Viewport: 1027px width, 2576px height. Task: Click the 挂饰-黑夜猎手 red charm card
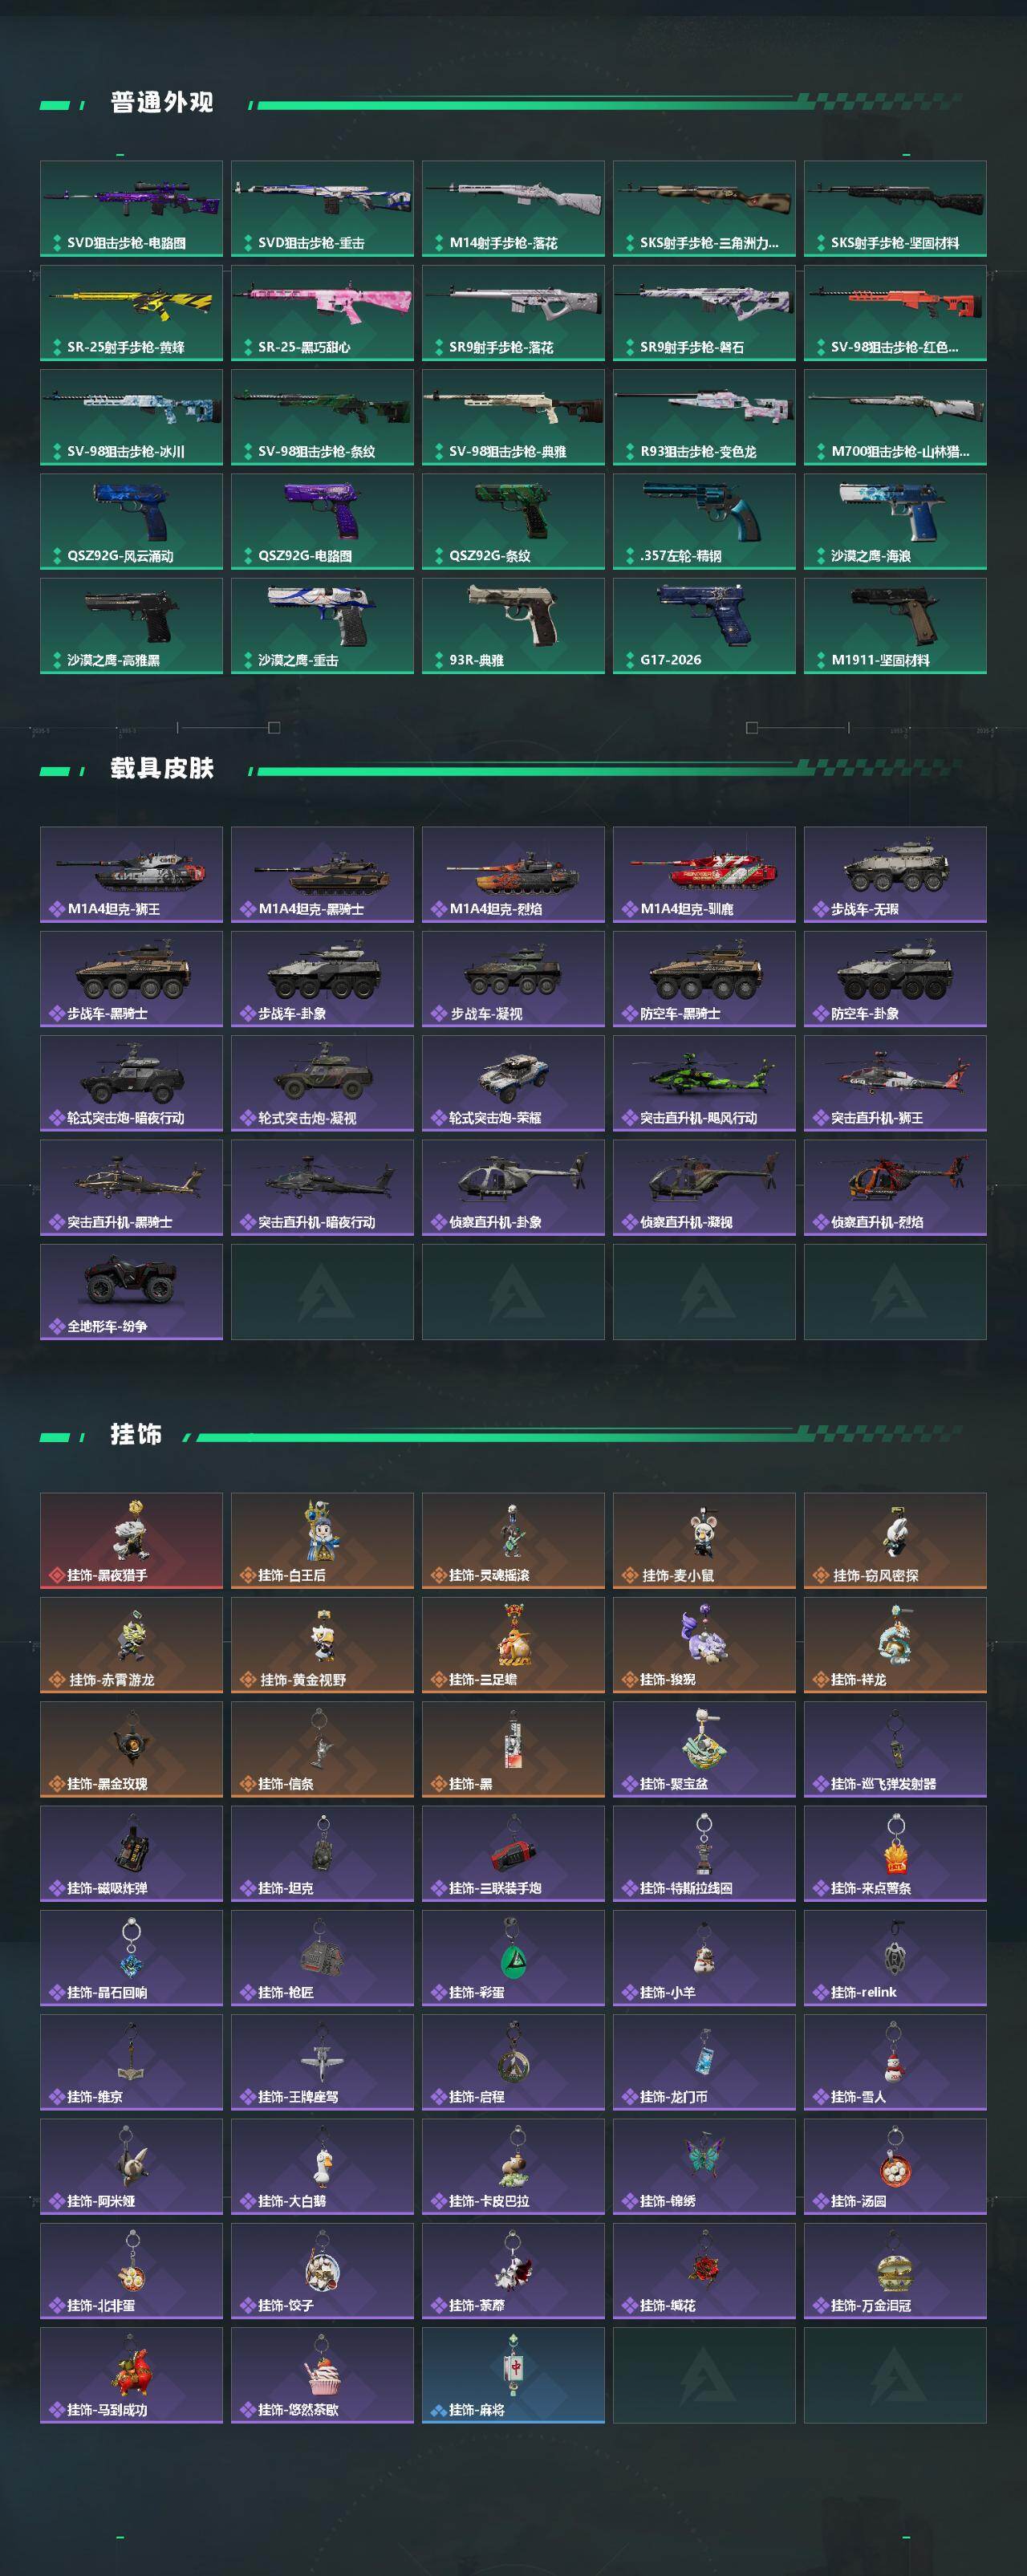(131, 1540)
